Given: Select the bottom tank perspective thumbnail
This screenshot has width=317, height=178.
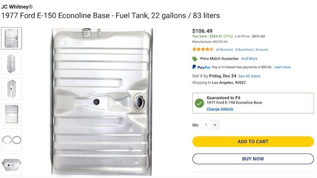Looking at the screenshot, I should coord(11,165).
